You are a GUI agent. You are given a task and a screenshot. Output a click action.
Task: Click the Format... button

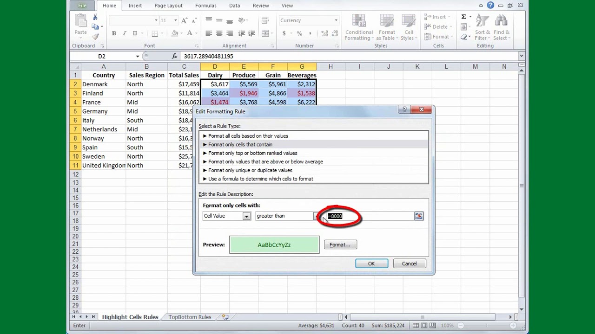pyautogui.click(x=340, y=245)
